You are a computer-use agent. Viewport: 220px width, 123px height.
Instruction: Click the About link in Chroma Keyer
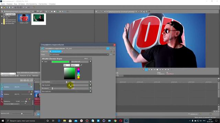coord(86,58)
